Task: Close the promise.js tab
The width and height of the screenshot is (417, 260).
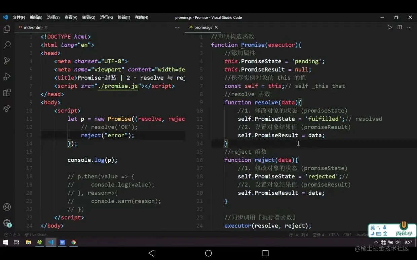Action: (x=216, y=27)
